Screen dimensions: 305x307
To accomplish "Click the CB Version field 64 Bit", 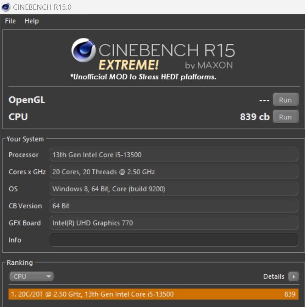I will (x=174, y=206).
